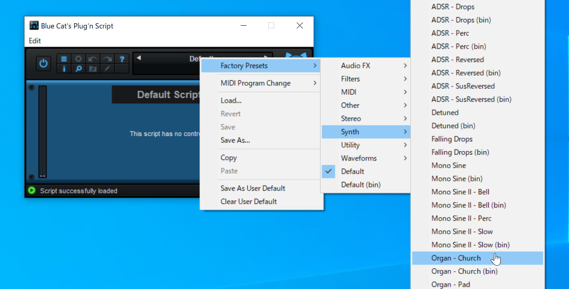Close the Plug'n Script window

pyautogui.click(x=300, y=26)
